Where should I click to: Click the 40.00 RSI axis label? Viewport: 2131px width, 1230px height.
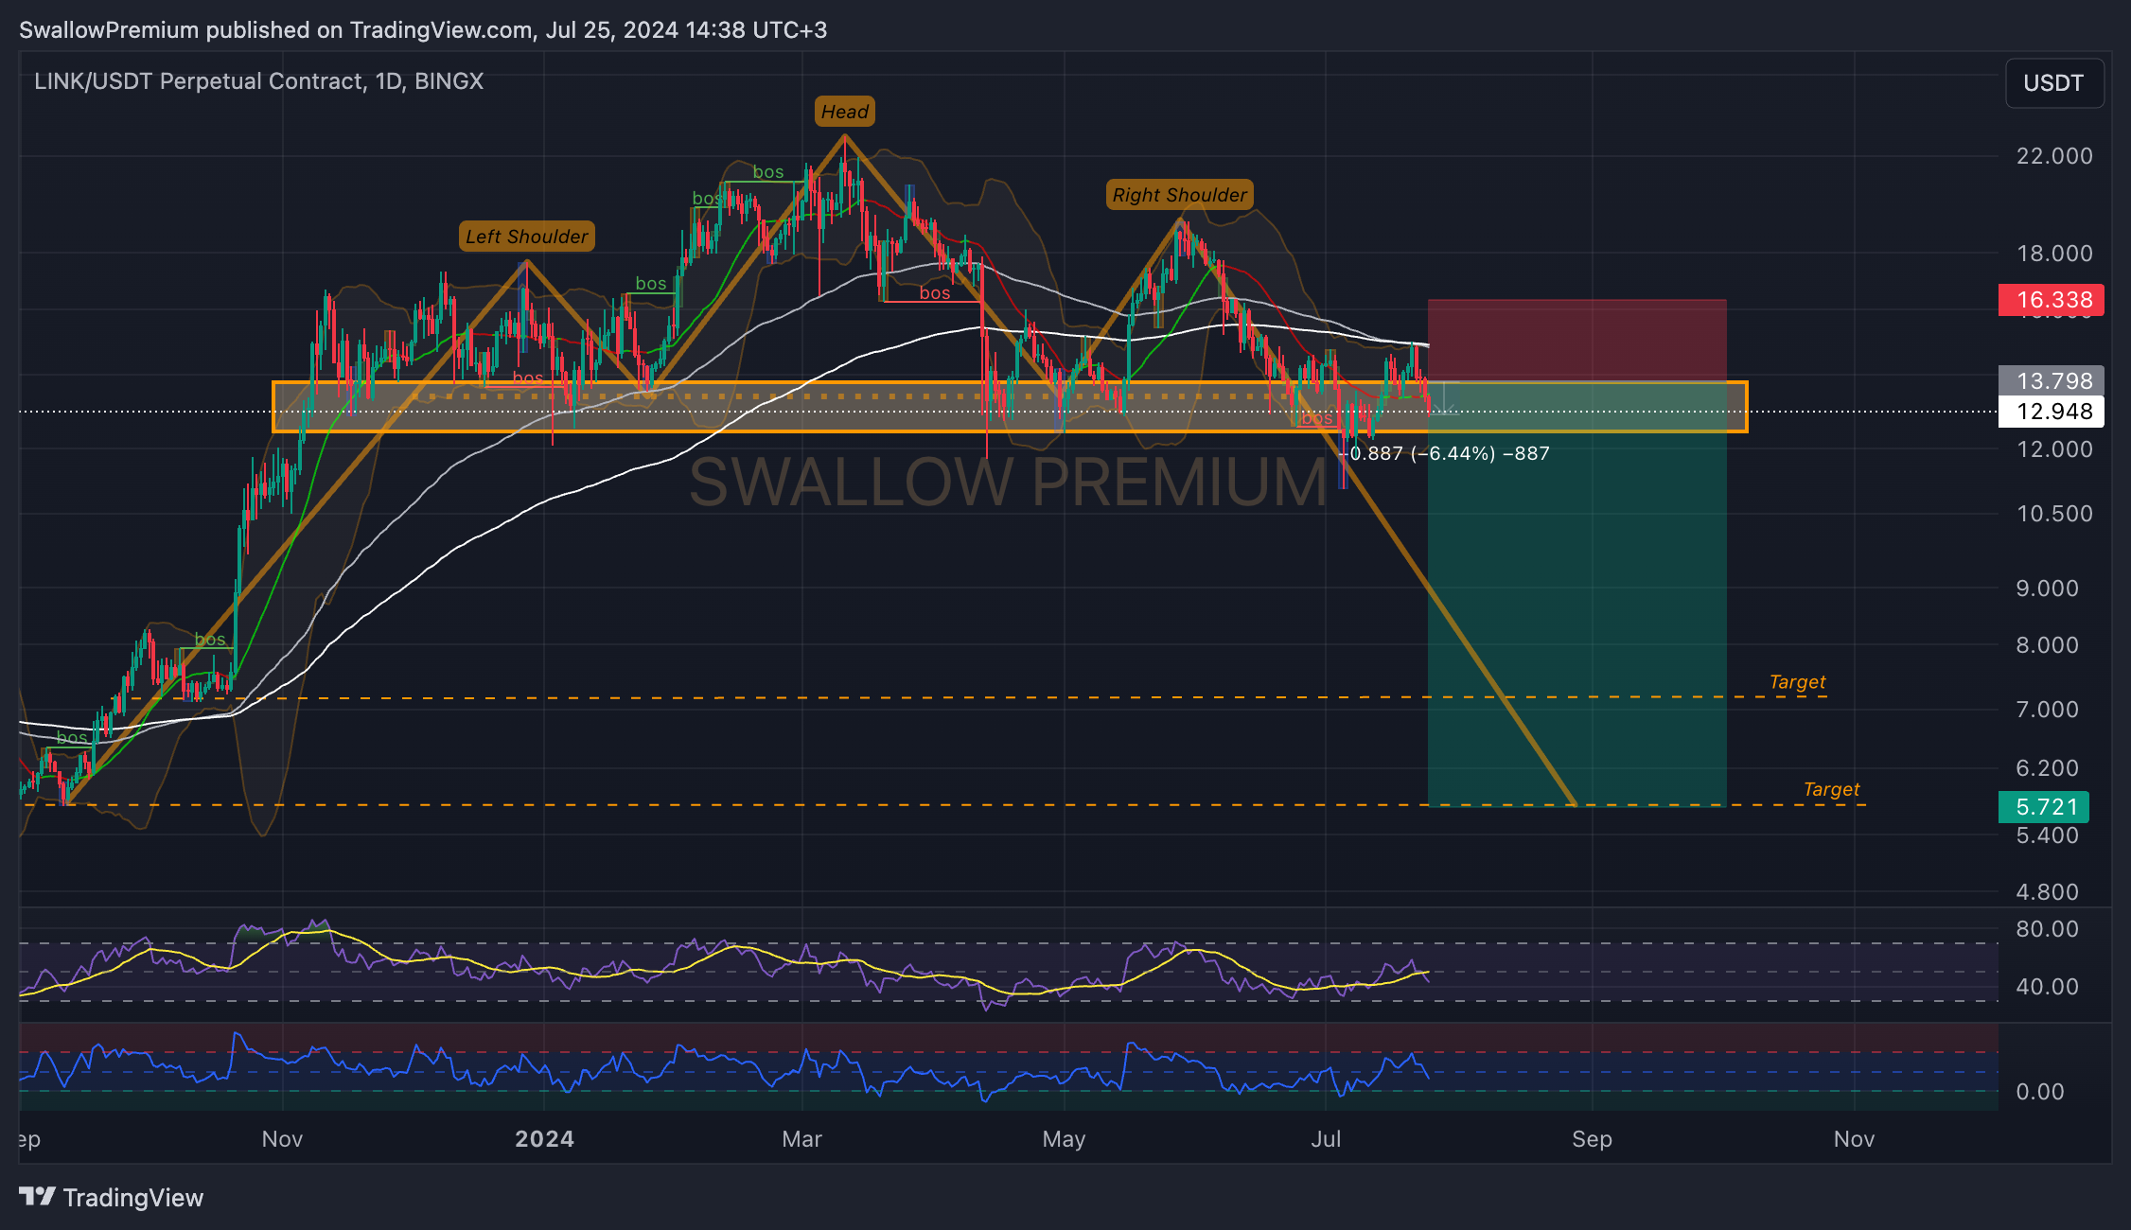pyautogui.click(x=2047, y=987)
